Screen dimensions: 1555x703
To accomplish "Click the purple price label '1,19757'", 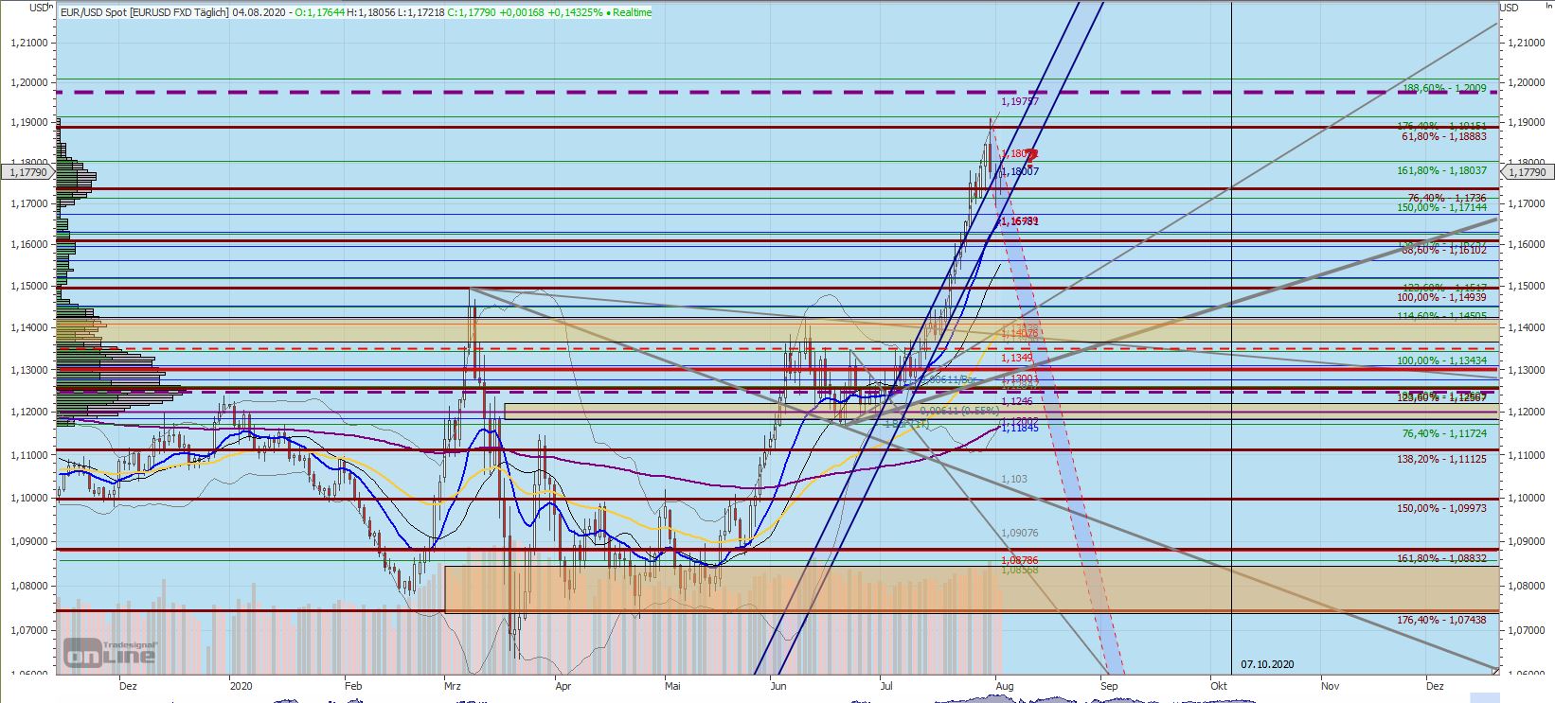I will tap(1020, 101).
